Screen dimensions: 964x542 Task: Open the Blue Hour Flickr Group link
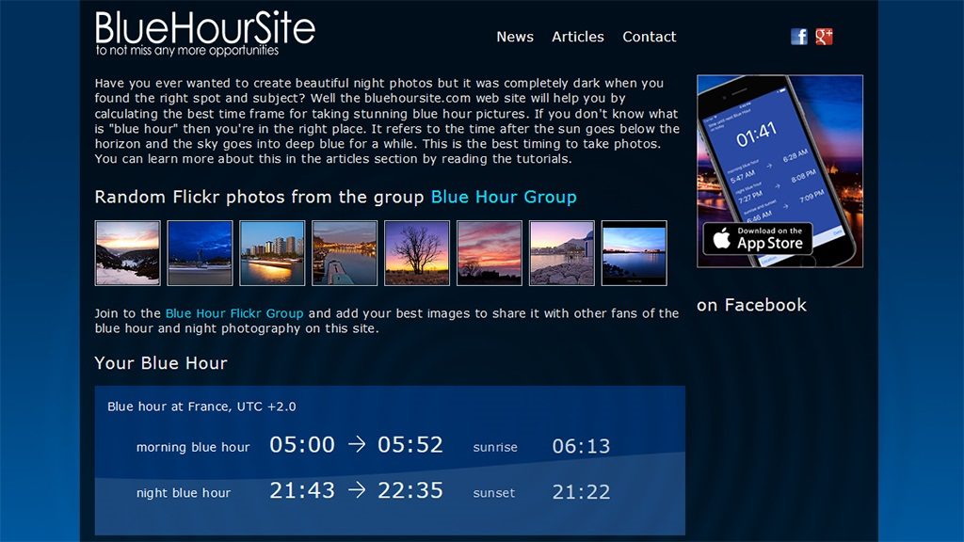tap(234, 313)
